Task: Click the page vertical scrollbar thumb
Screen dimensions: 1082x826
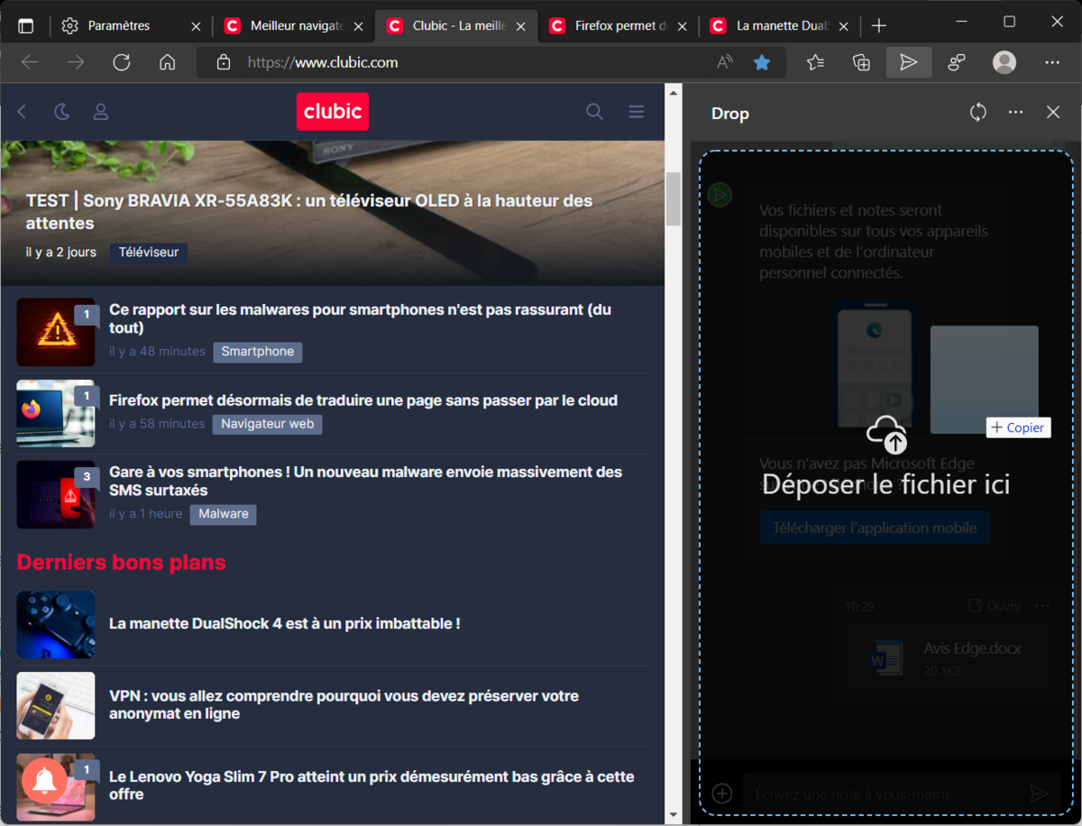Action: [673, 198]
